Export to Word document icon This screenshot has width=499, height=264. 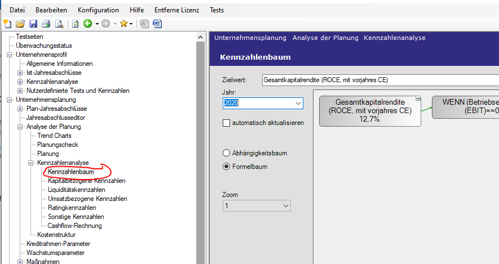coord(157,24)
